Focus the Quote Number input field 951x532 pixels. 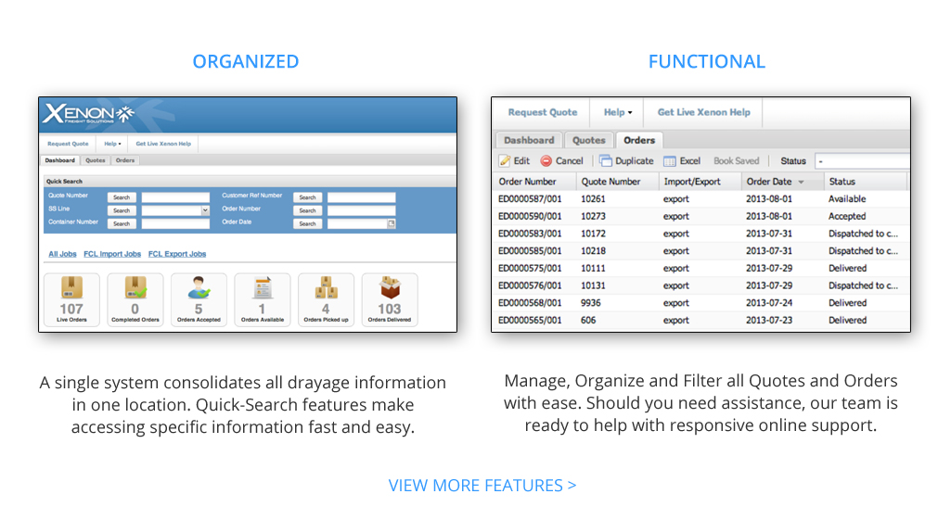(175, 197)
